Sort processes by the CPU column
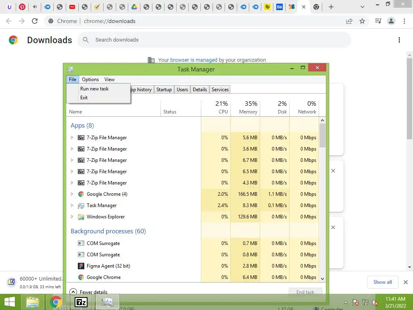 tap(216, 107)
